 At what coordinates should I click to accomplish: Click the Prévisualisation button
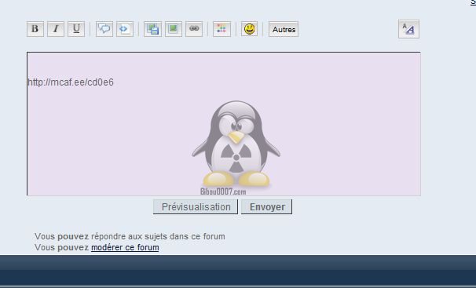[196, 206]
